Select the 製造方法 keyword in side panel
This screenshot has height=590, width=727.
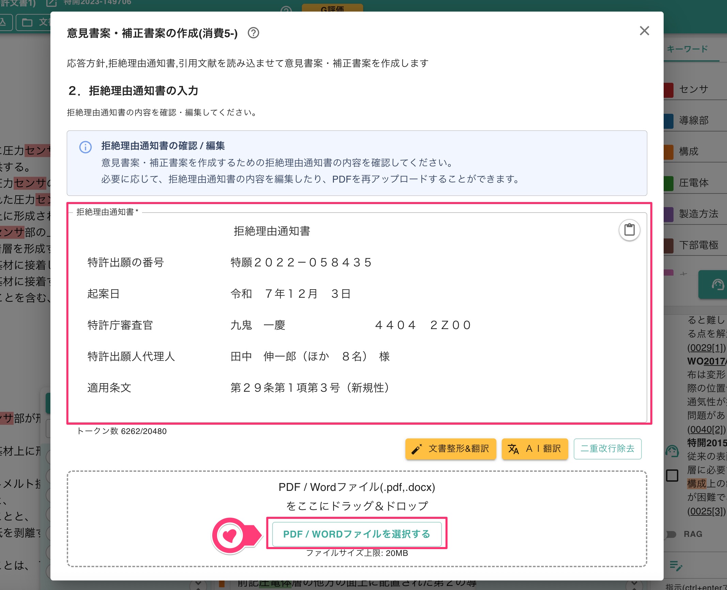(698, 214)
